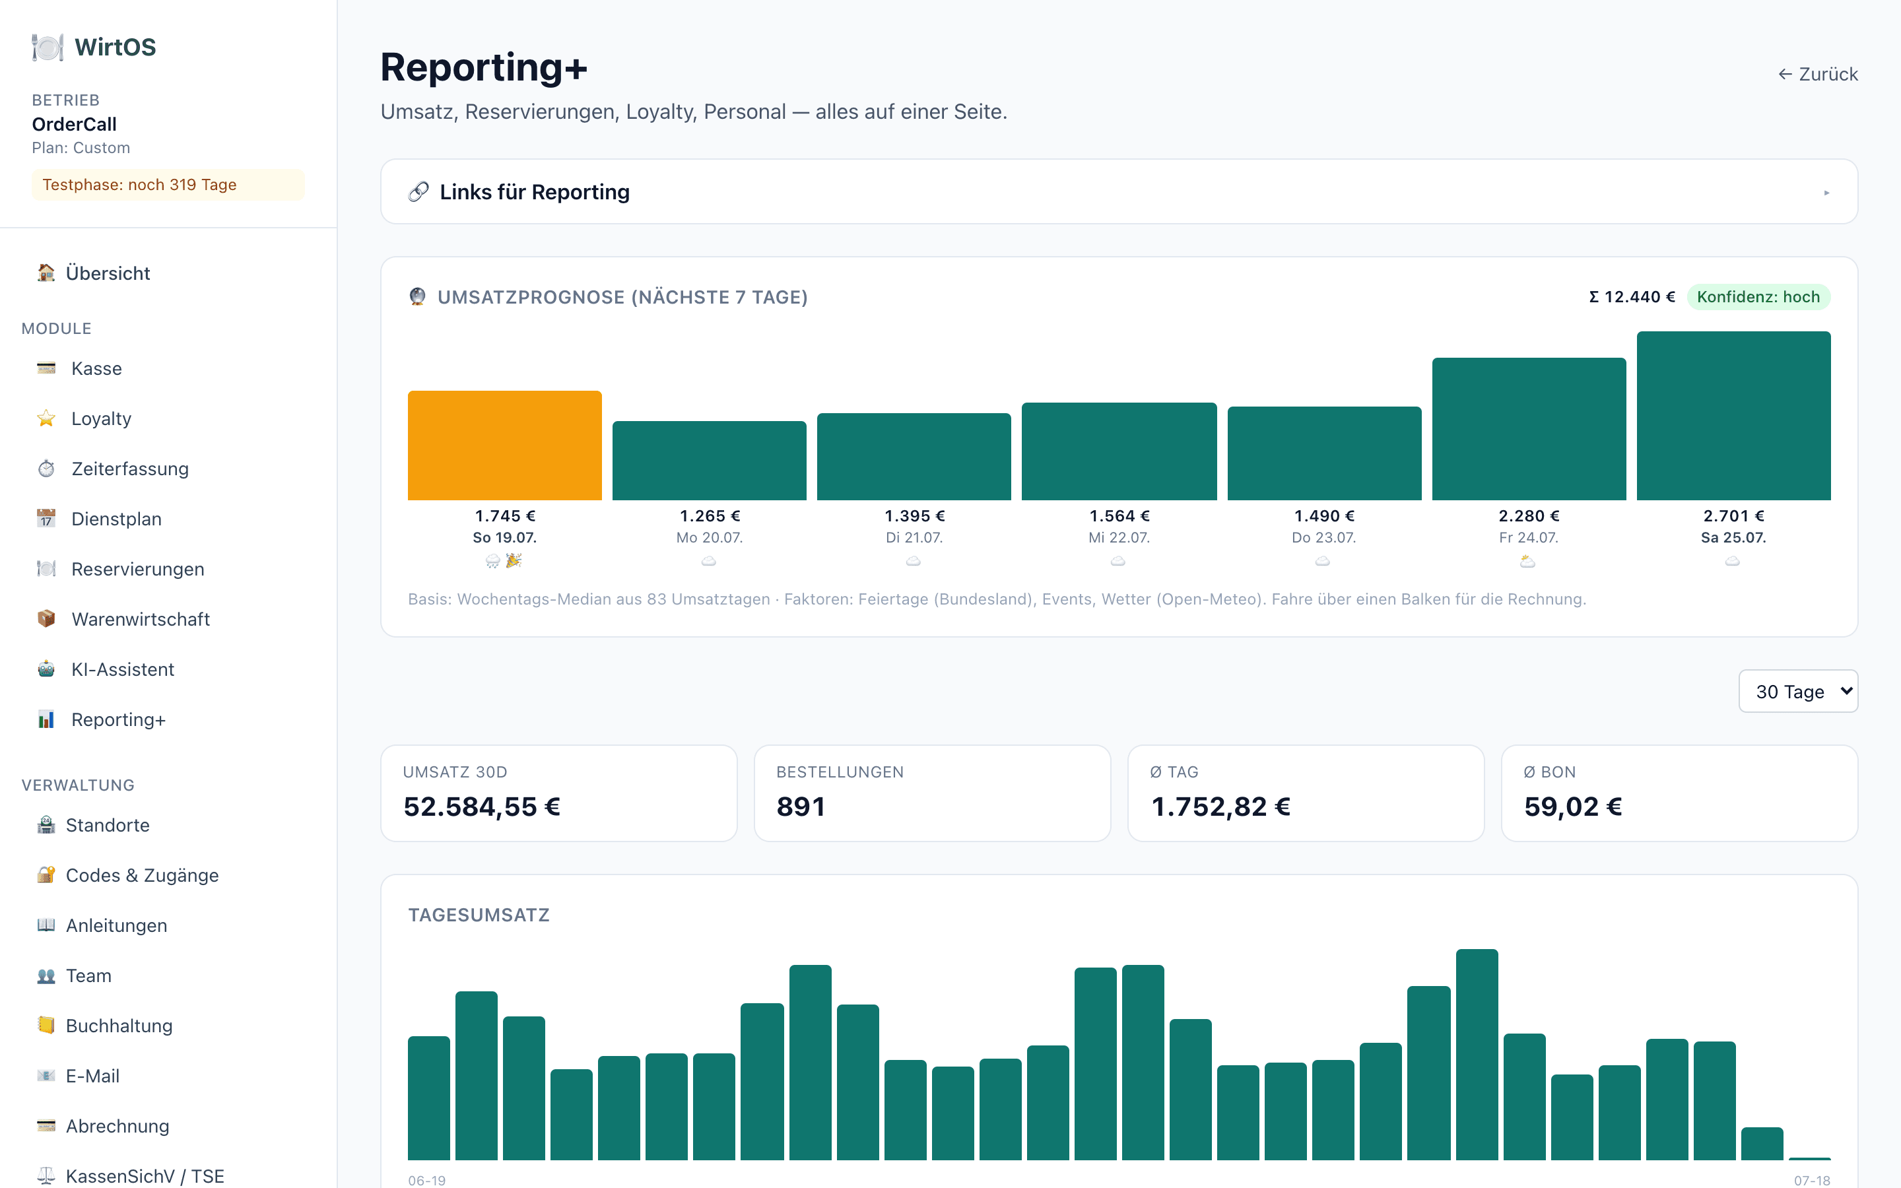Screen dimensions: 1901x1188
Task: Go back via the Zurück link
Action: (1818, 74)
